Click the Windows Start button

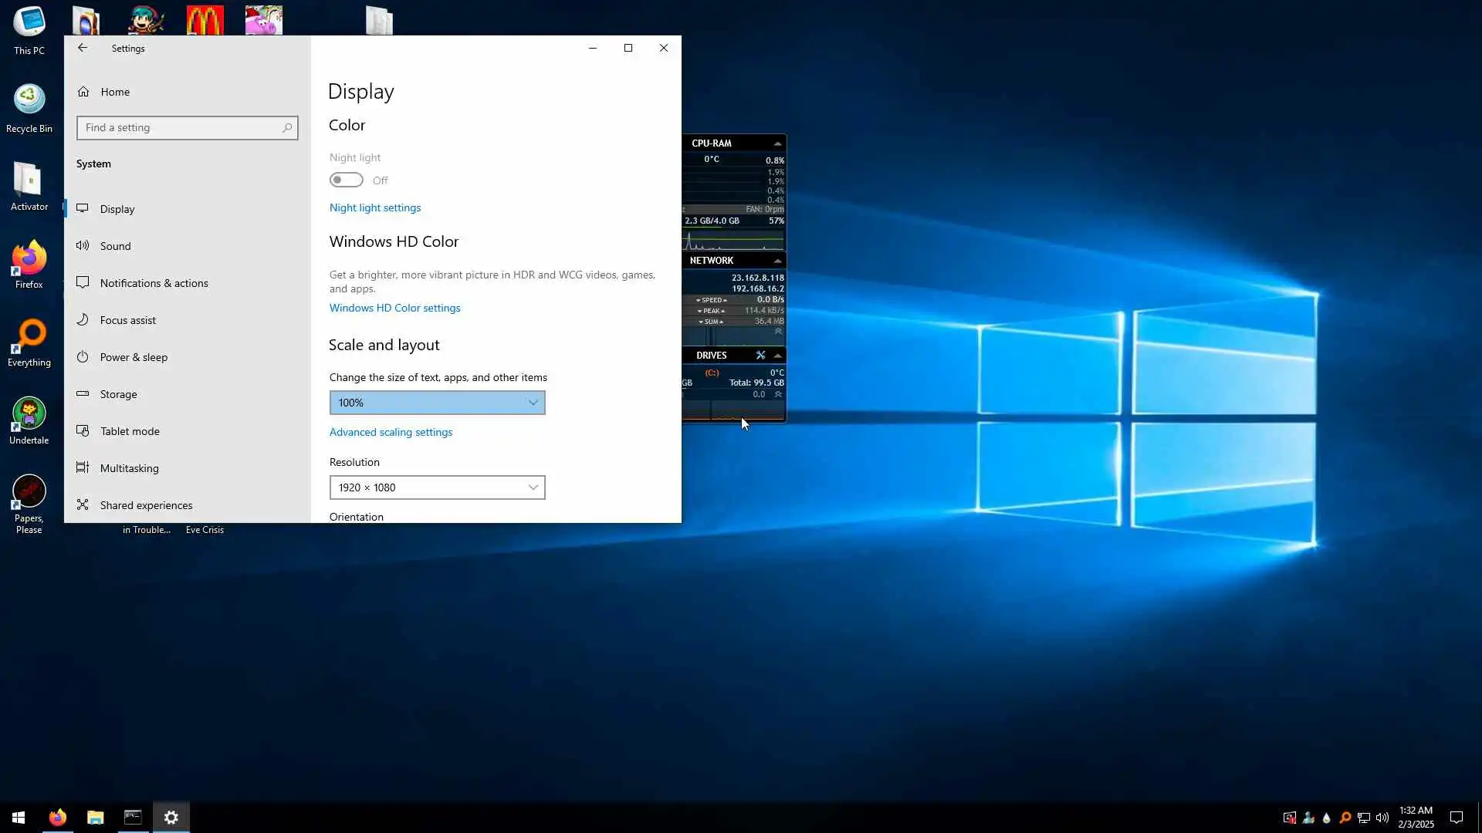[x=19, y=817]
